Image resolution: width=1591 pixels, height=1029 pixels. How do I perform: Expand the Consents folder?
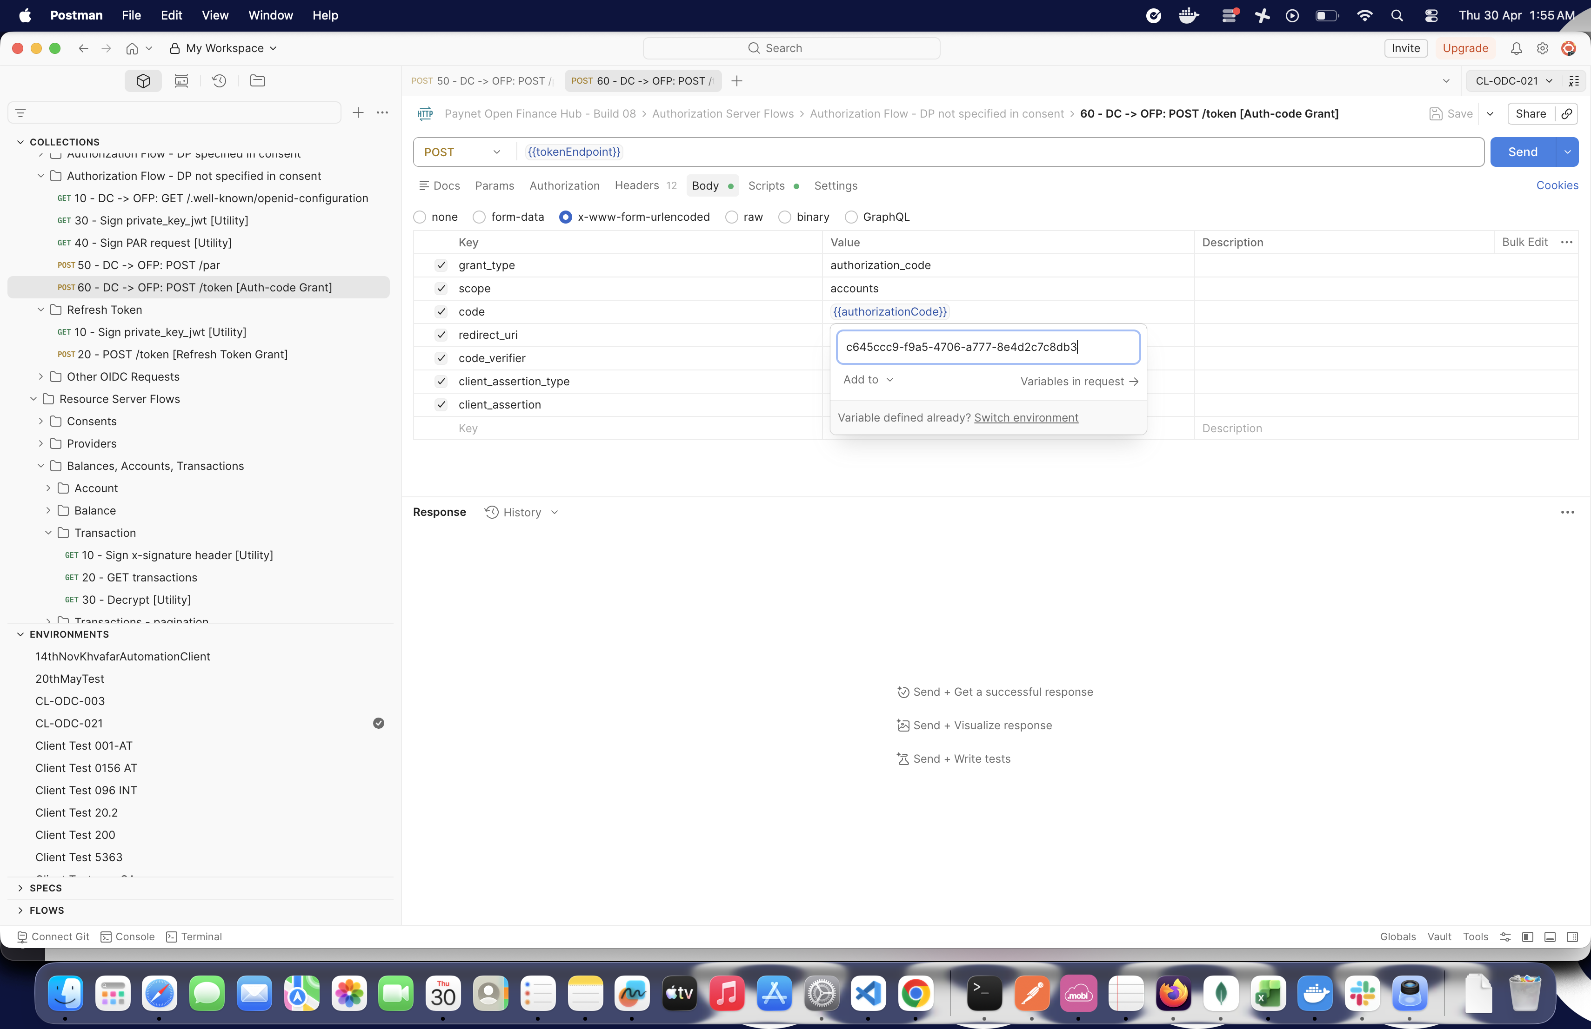tap(40, 422)
